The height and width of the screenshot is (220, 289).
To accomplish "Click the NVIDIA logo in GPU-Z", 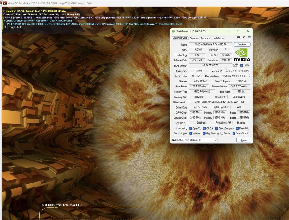I will click(242, 55).
